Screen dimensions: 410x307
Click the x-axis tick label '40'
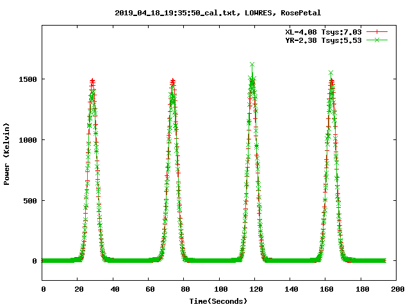point(115,289)
